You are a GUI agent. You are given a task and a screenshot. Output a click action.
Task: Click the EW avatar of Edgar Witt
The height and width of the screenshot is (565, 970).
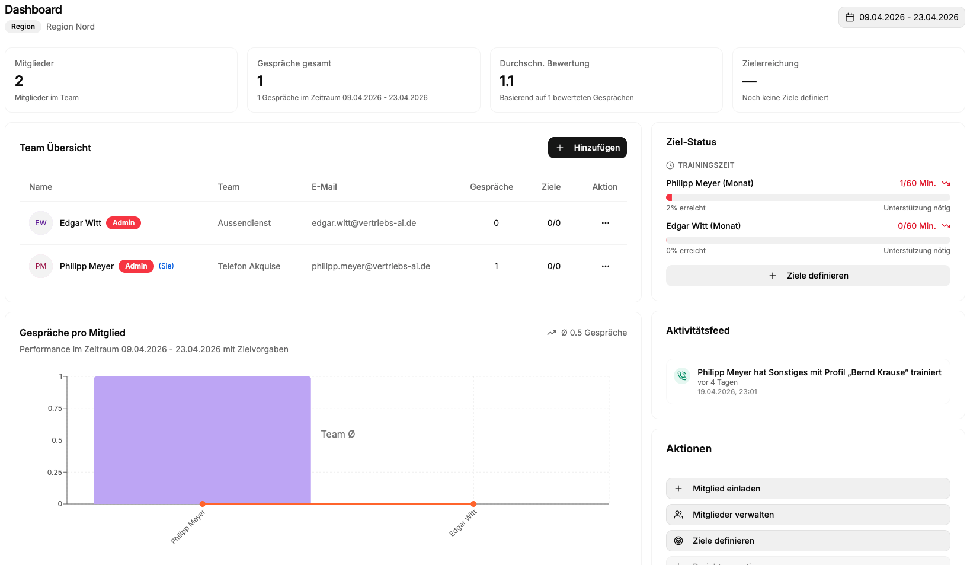click(40, 223)
